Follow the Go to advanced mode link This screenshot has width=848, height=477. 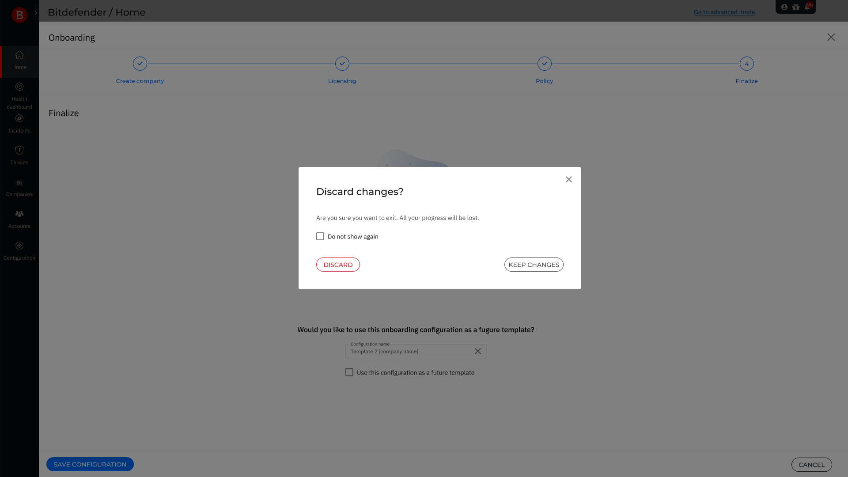[x=724, y=12]
